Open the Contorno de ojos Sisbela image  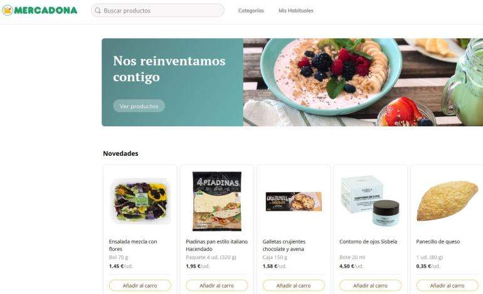pos(370,201)
